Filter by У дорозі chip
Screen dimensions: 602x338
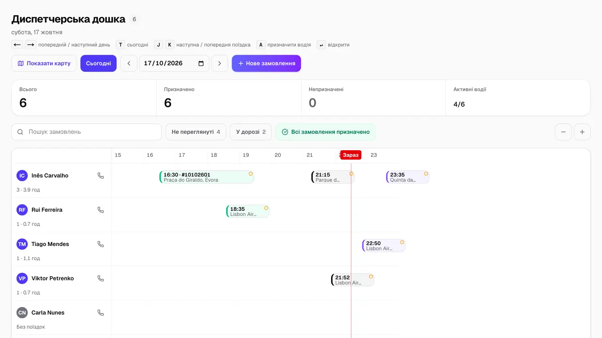coord(251,132)
